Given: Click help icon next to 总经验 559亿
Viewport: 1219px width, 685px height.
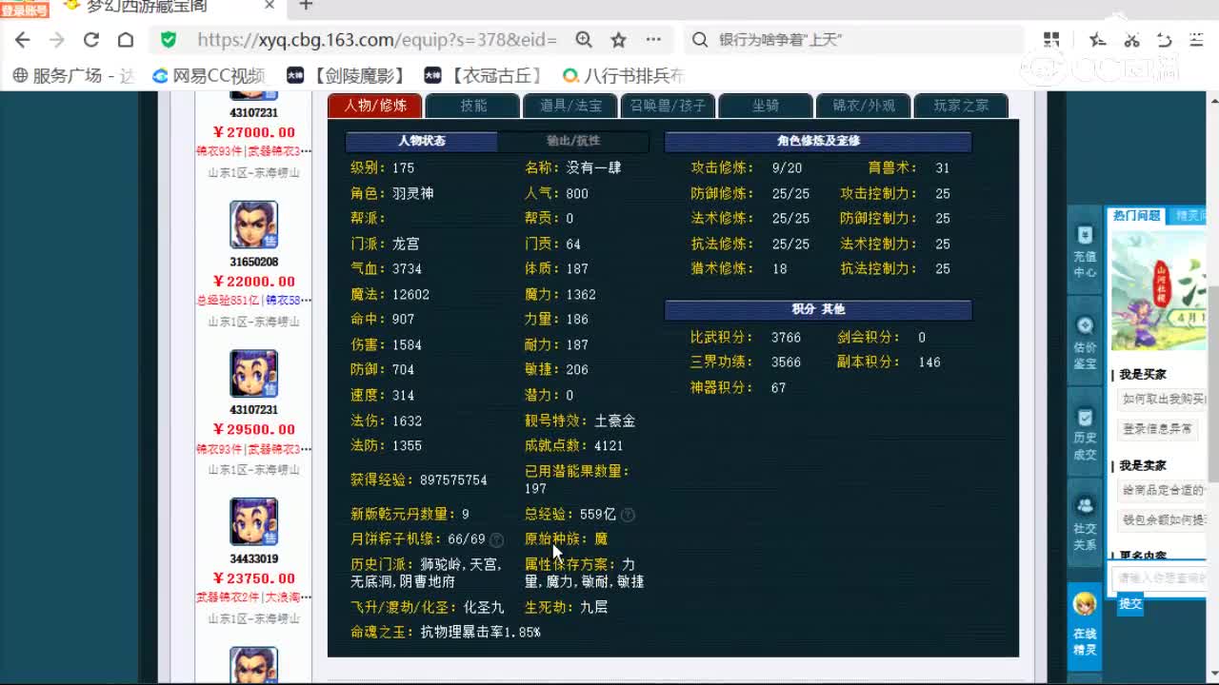Looking at the screenshot, I should click(x=628, y=515).
